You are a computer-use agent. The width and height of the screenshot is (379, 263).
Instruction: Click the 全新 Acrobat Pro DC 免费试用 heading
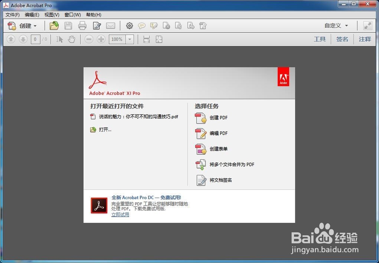[146, 197]
